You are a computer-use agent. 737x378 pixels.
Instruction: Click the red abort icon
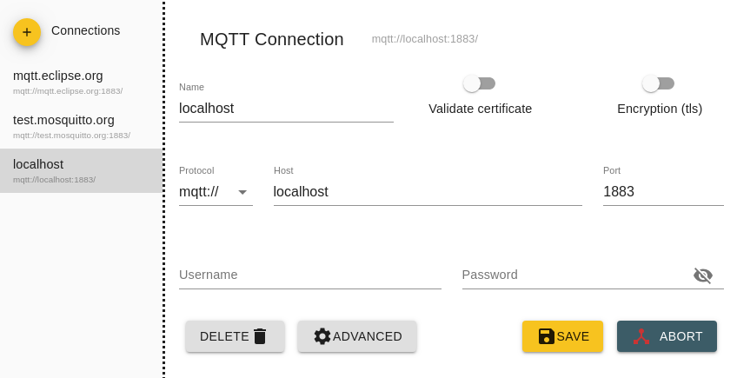click(x=641, y=336)
